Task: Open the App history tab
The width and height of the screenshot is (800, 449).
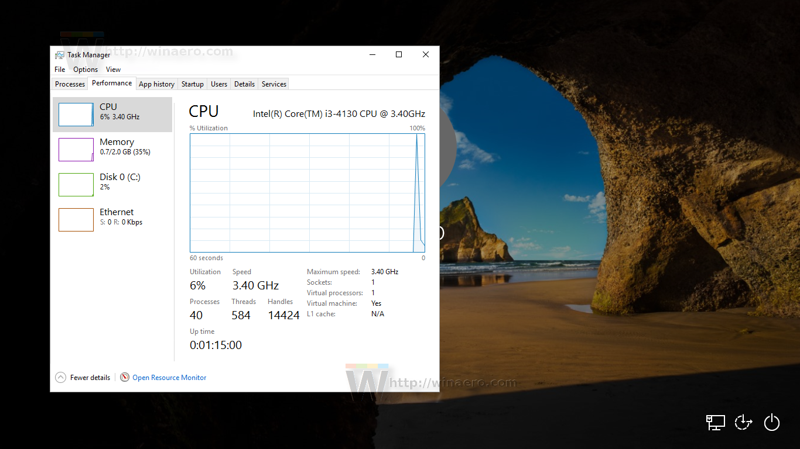Action: pos(156,84)
